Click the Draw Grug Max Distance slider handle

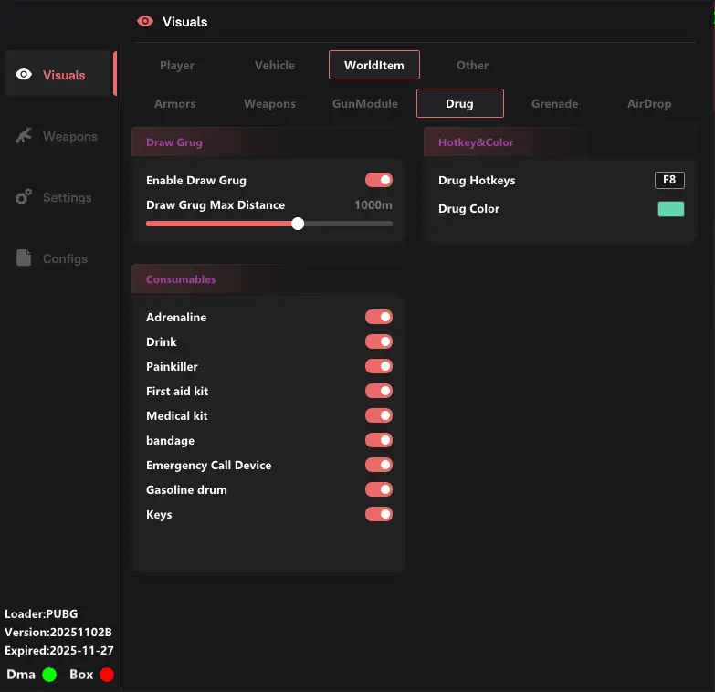(298, 224)
